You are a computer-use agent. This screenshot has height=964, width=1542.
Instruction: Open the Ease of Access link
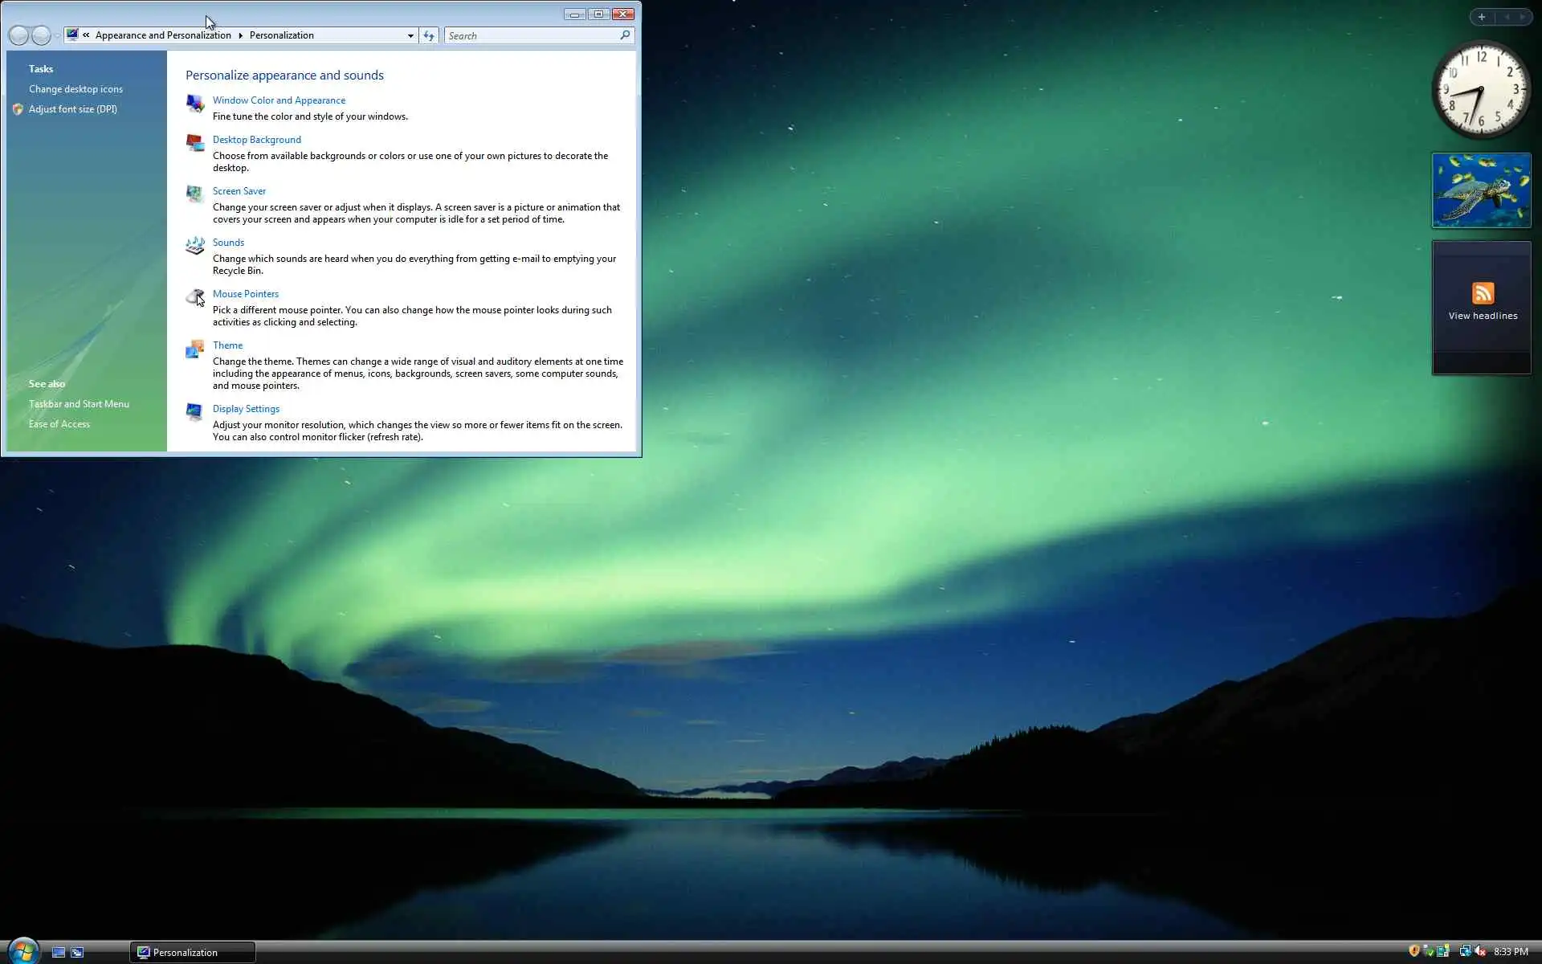pos(59,424)
